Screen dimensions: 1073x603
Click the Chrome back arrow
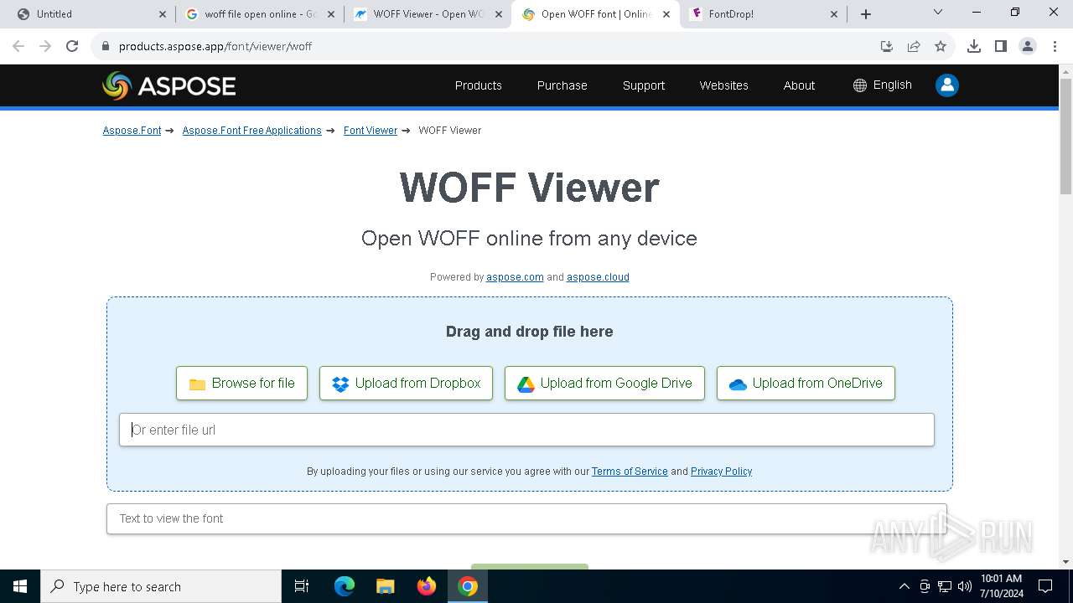tap(18, 46)
